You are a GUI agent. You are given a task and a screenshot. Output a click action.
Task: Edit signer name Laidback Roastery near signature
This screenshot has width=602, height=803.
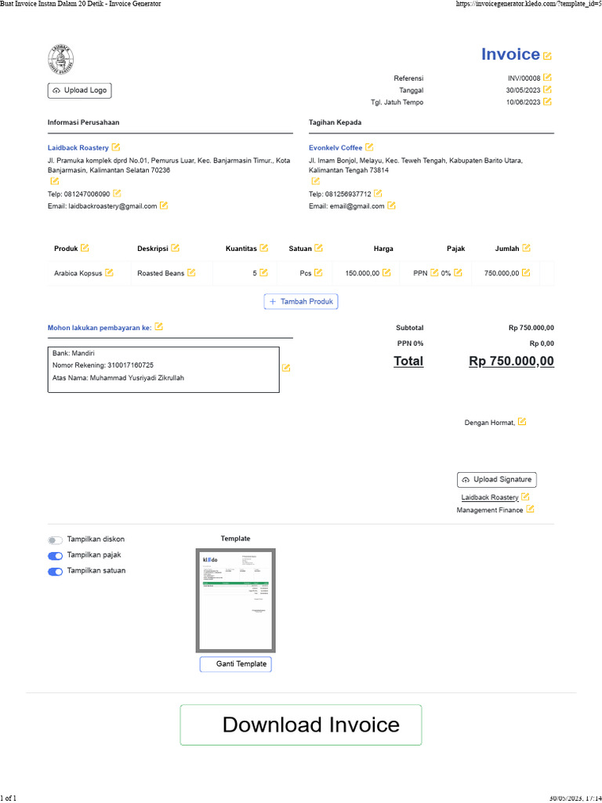[x=525, y=496]
